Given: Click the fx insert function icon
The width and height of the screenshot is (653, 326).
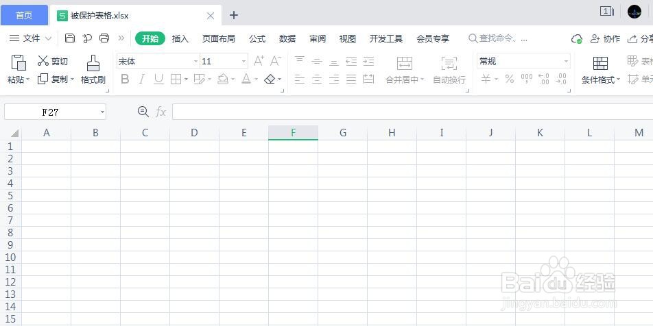Looking at the screenshot, I should point(161,112).
